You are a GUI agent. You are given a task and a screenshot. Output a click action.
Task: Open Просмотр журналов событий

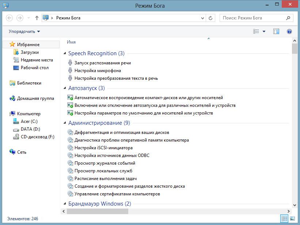105,163
